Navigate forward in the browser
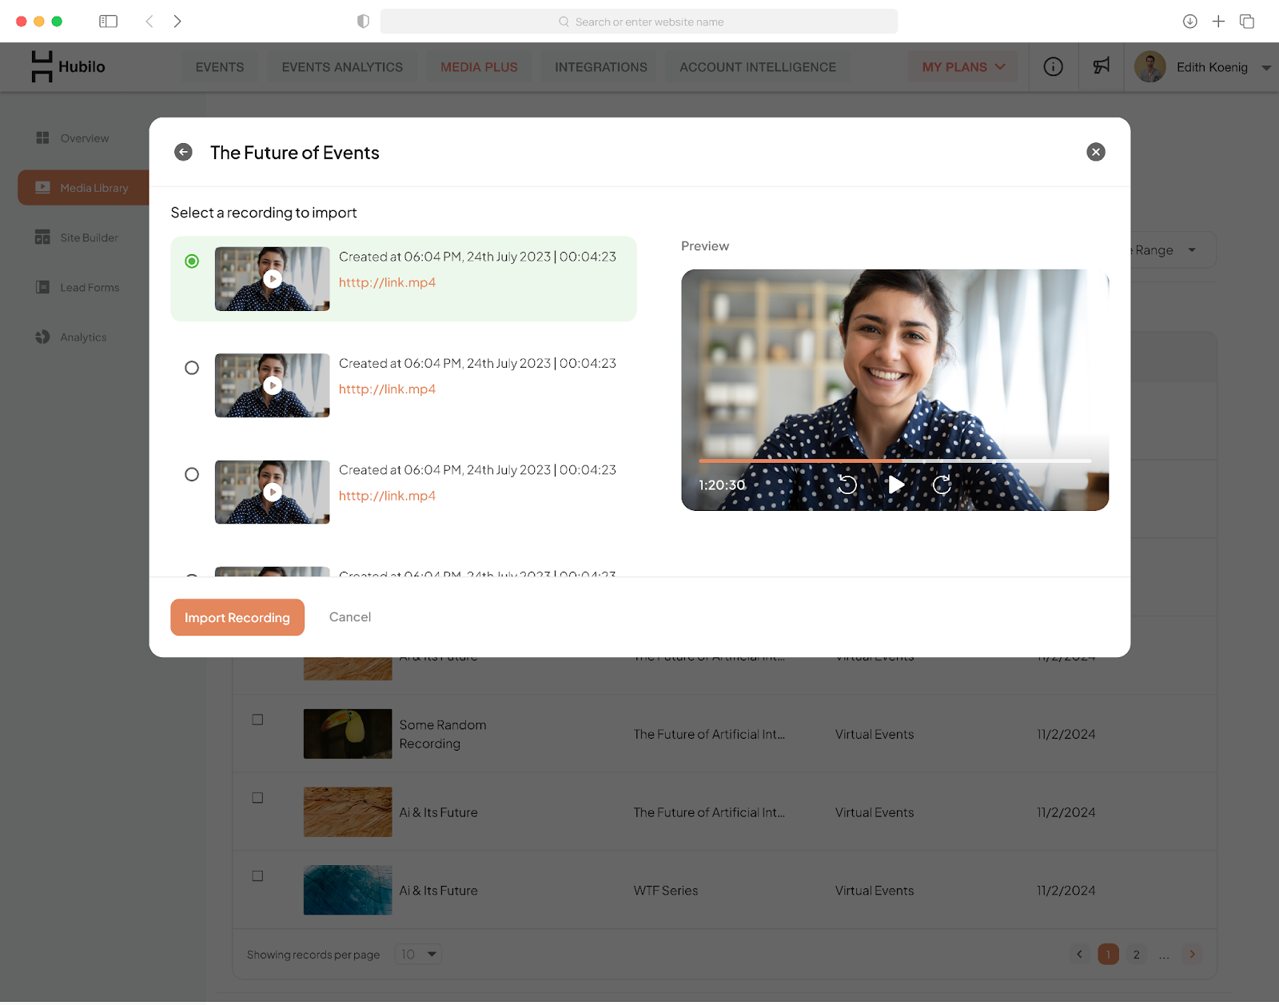This screenshot has height=1005, width=1279. click(x=177, y=22)
